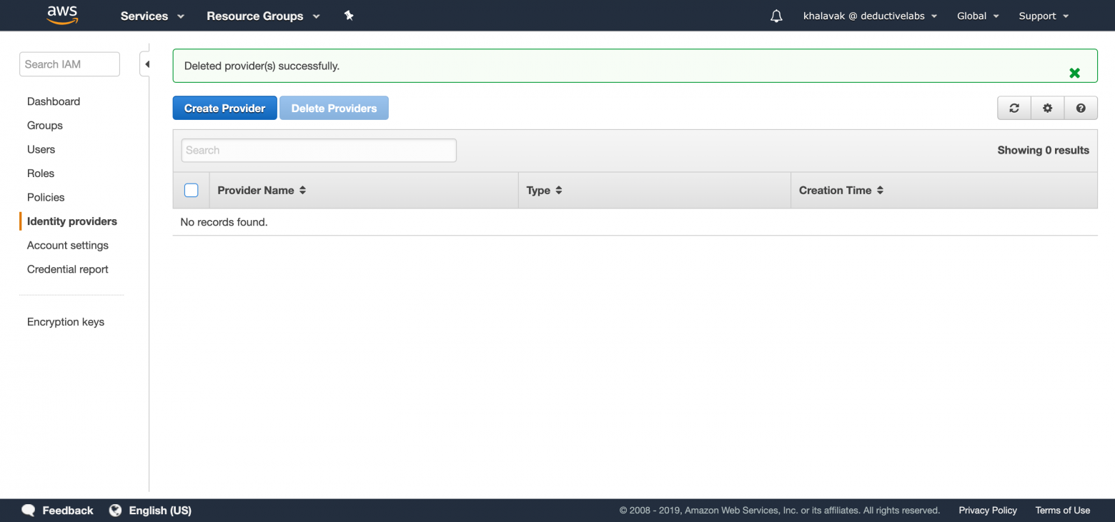Open the table settings gear

click(1047, 108)
